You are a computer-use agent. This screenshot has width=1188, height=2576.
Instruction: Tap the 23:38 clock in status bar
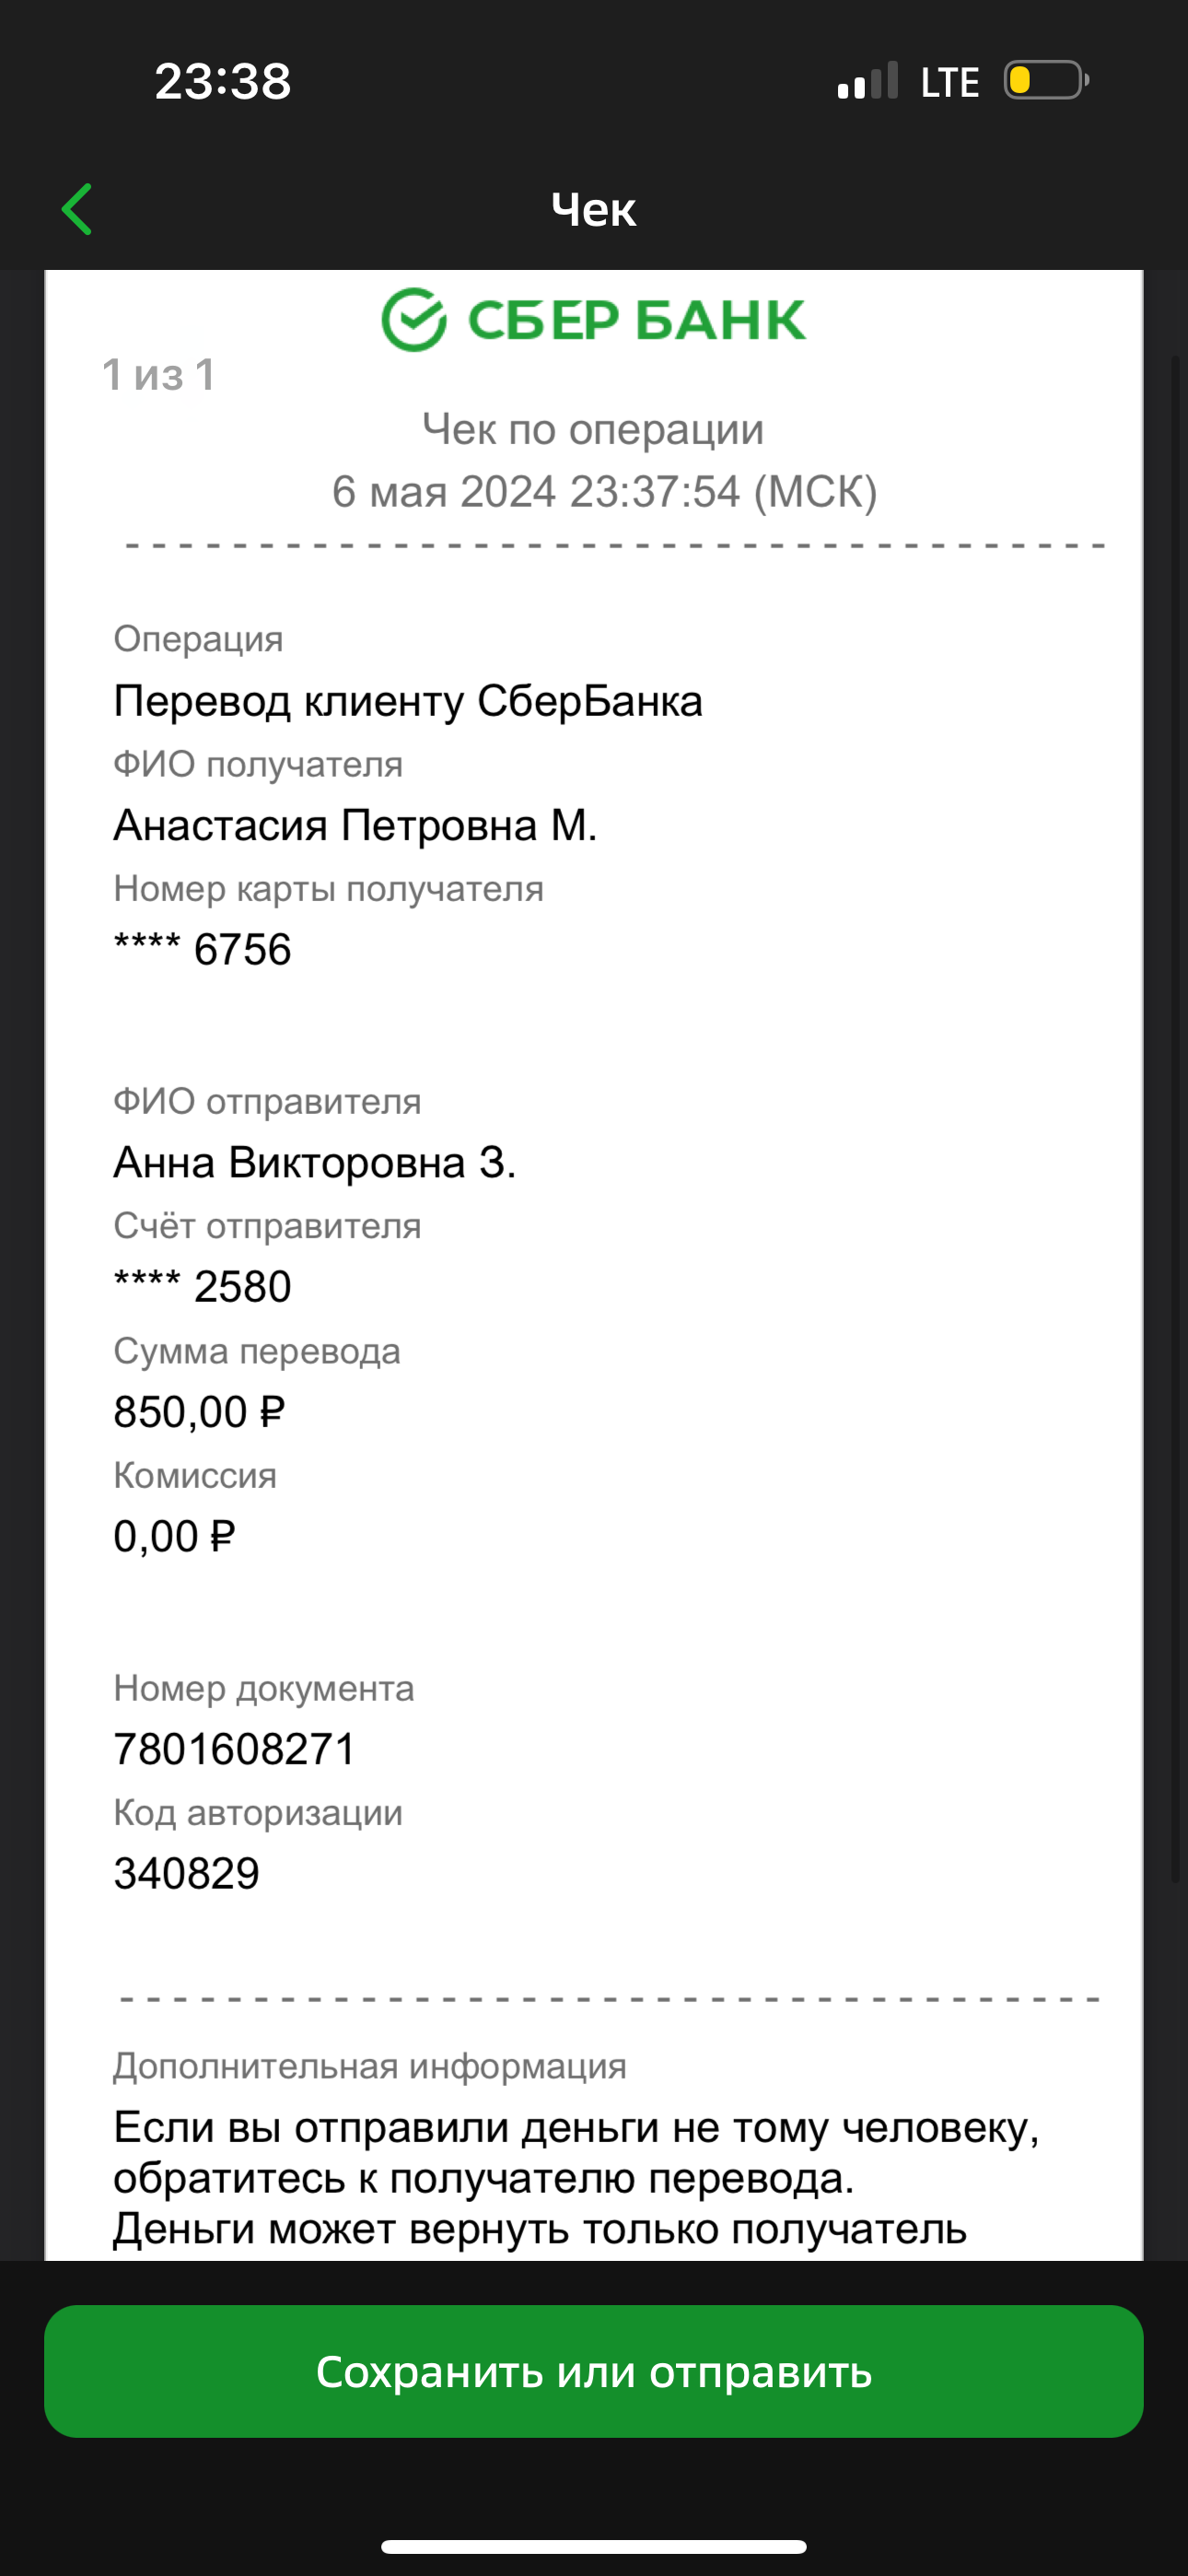click(x=223, y=81)
